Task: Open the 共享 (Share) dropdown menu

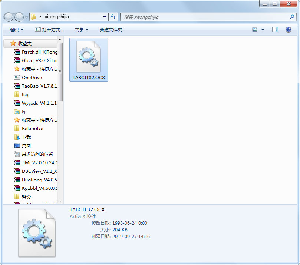Action: point(81,30)
